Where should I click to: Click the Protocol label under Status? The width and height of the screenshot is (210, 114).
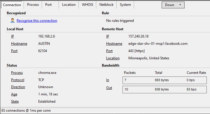(x=18, y=80)
